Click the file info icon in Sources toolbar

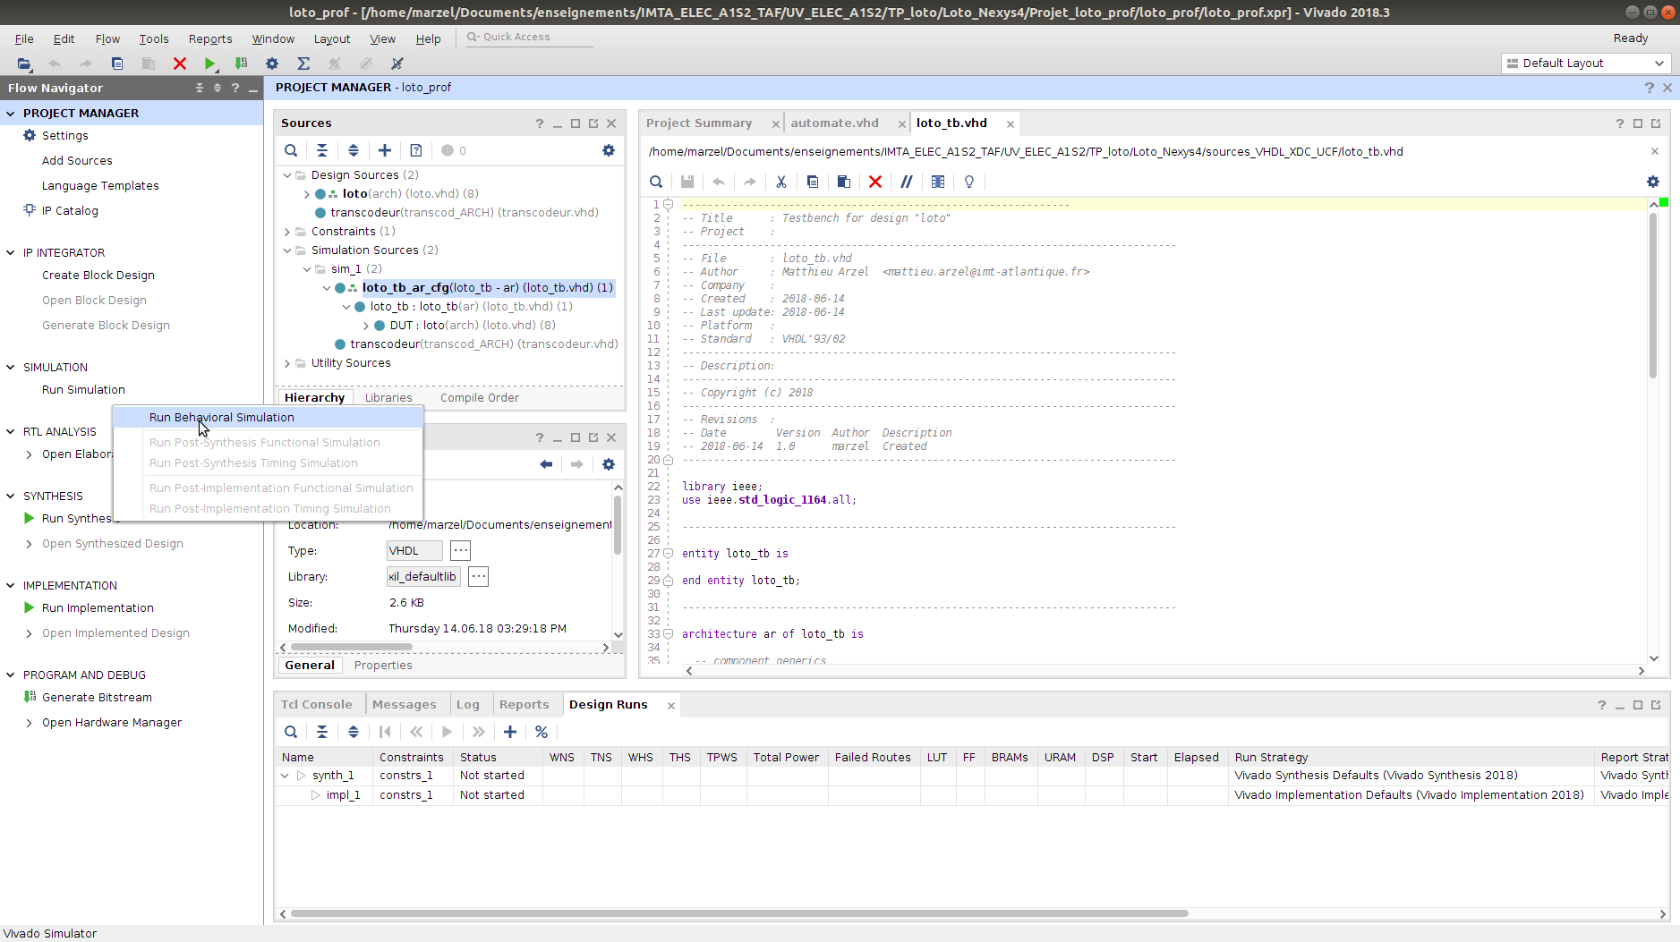coord(416,150)
